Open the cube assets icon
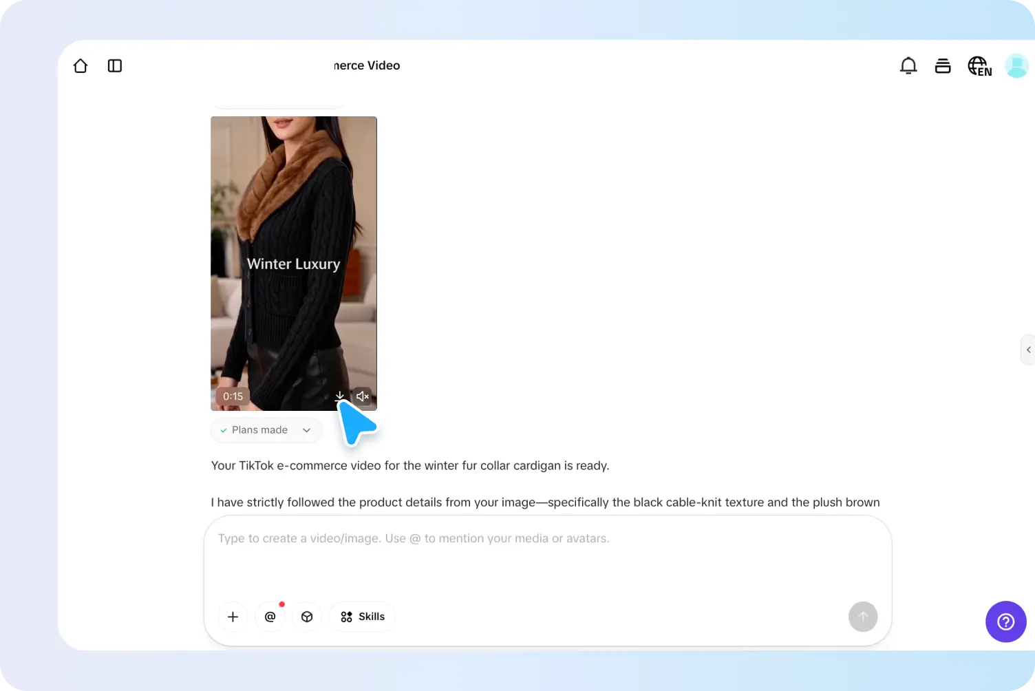The width and height of the screenshot is (1035, 691). point(307,617)
